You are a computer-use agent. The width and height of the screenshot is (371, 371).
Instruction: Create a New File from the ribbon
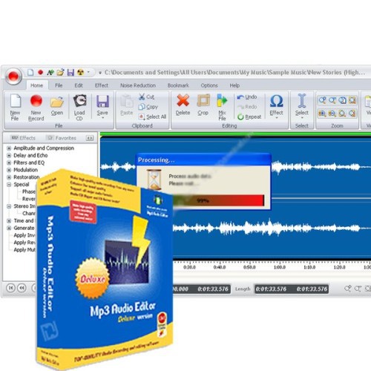coord(15,108)
